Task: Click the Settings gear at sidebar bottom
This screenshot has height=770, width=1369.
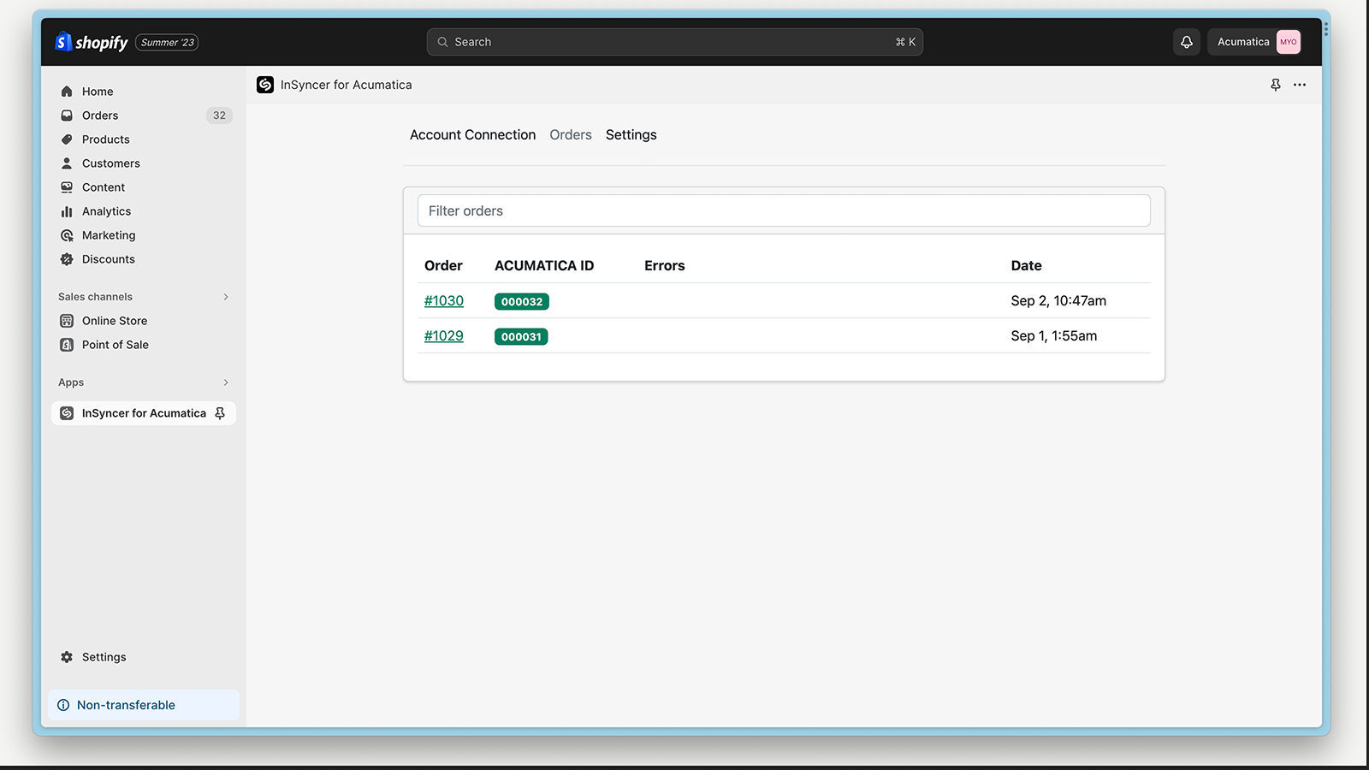Action: tap(67, 657)
